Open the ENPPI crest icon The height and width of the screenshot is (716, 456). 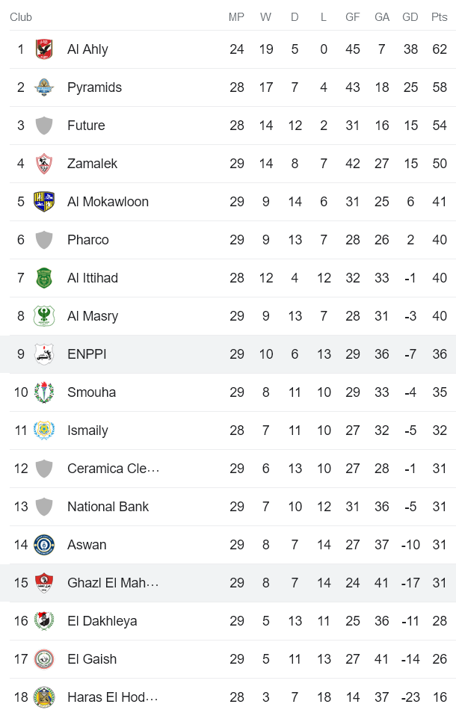click(x=44, y=354)
